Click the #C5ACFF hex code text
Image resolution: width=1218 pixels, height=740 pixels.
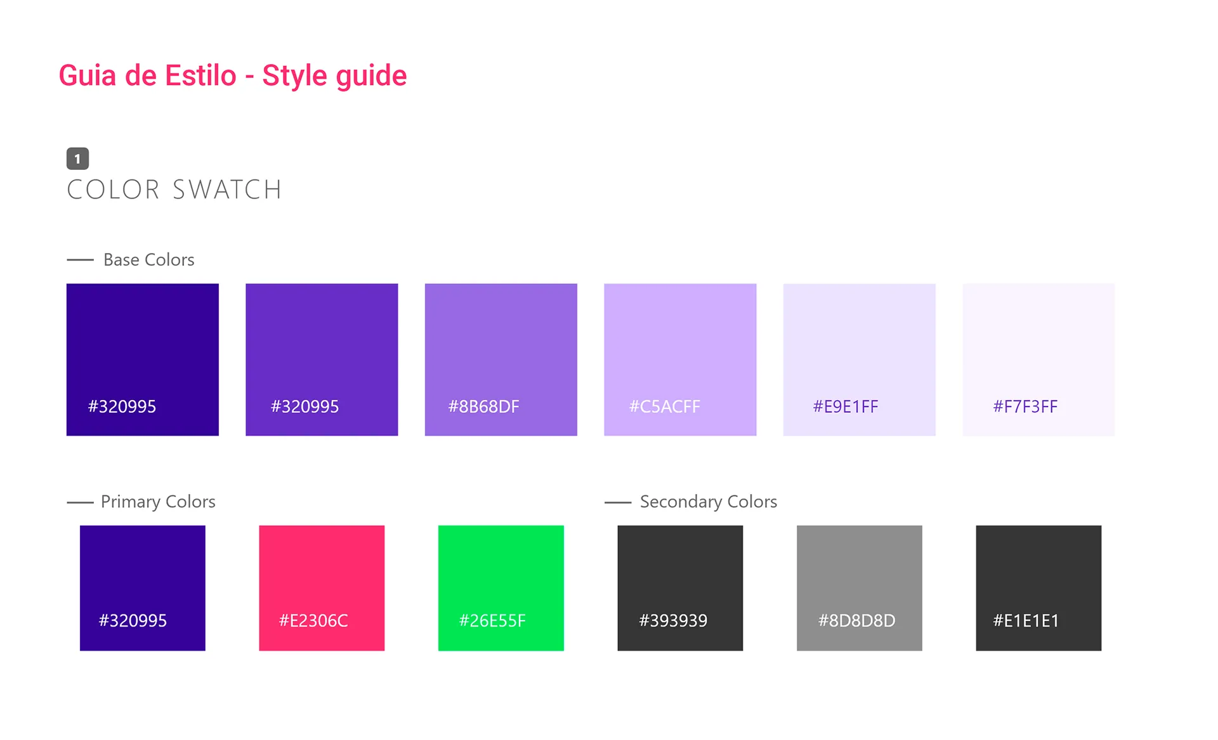pos(664,406)
